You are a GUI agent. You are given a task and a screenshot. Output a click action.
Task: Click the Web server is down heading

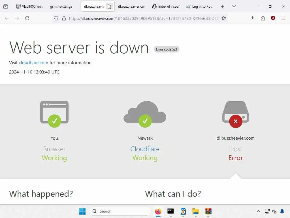79,48
